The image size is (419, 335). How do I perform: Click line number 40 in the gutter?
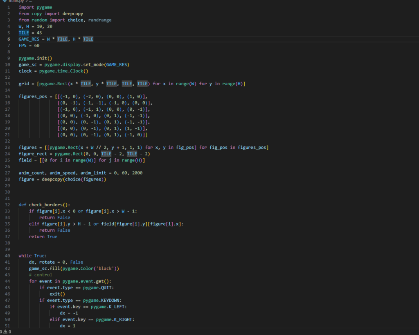click(x=8, y=255)
